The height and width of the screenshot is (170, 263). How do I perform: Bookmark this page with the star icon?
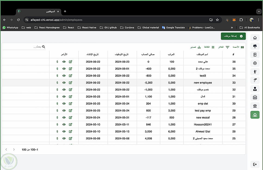coord(217,20)
